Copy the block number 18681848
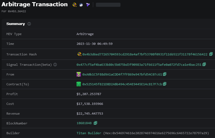 click(x=95, y=123)
